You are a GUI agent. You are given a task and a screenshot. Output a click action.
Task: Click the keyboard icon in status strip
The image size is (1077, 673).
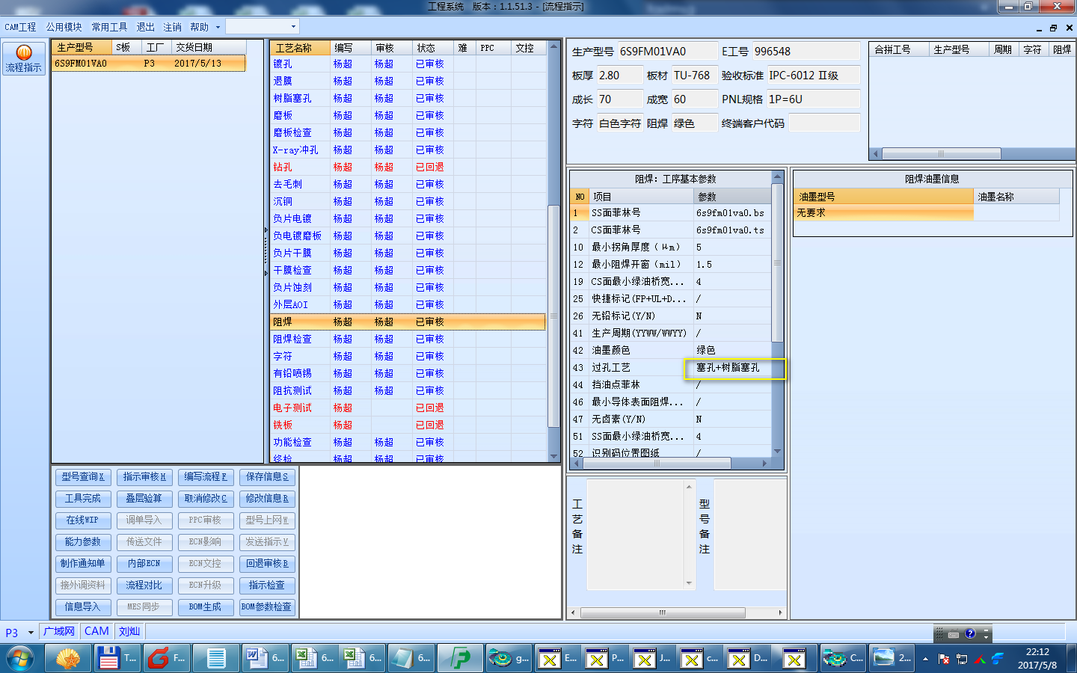[954, 634]
